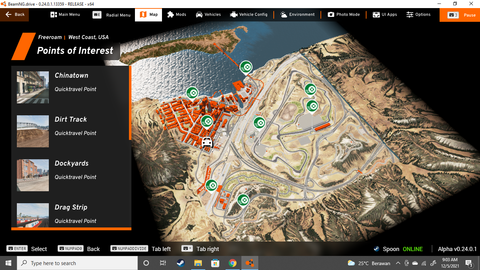The image size is (480, 270).
Task: Click the orange Pause button
Action: coord(460,15)
